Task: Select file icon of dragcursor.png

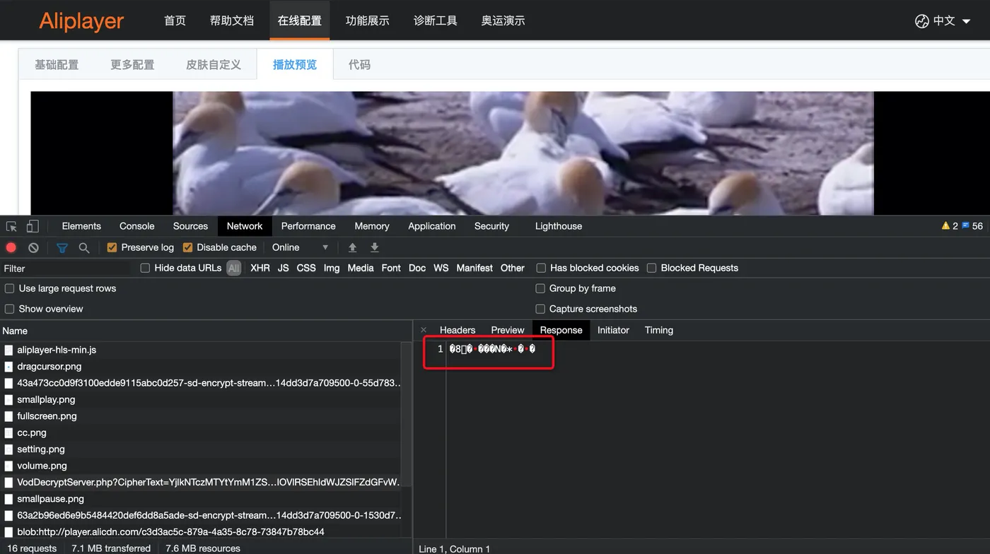Action: (8, 367)
